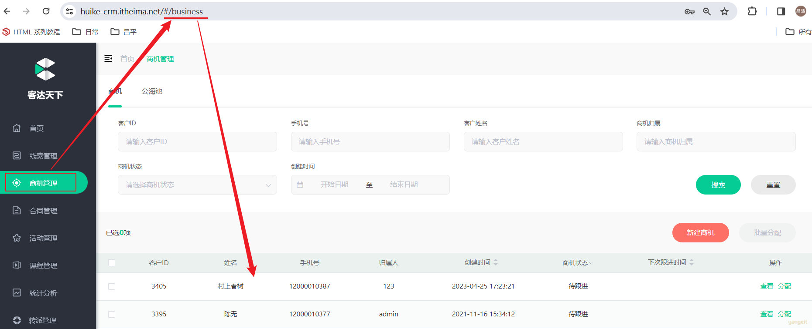Click the 新建商机 button
812x329 pixels.
(x=701, y=232)
